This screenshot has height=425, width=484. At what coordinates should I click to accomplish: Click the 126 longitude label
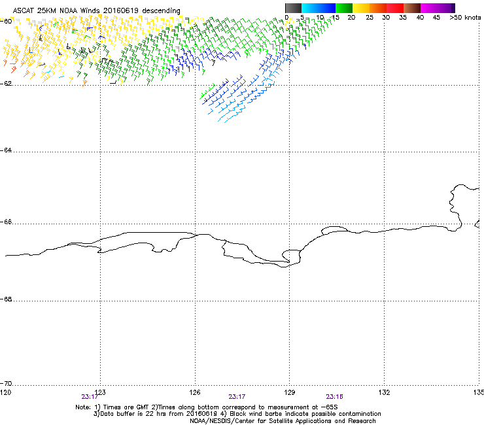[195, 392]
